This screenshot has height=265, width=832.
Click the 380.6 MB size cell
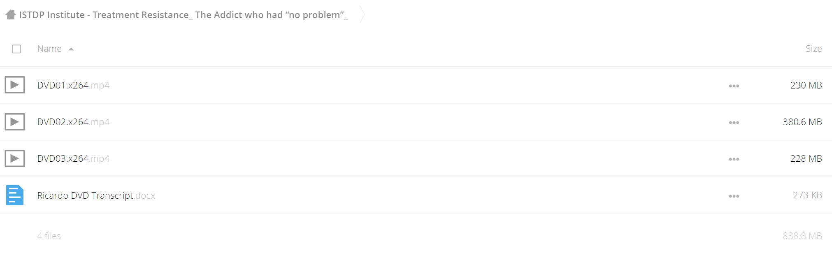point(802,122)
